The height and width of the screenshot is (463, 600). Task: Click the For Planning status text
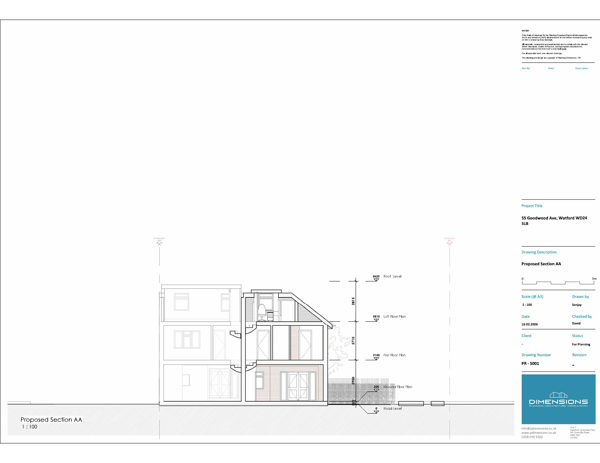(x=581, y=344)
